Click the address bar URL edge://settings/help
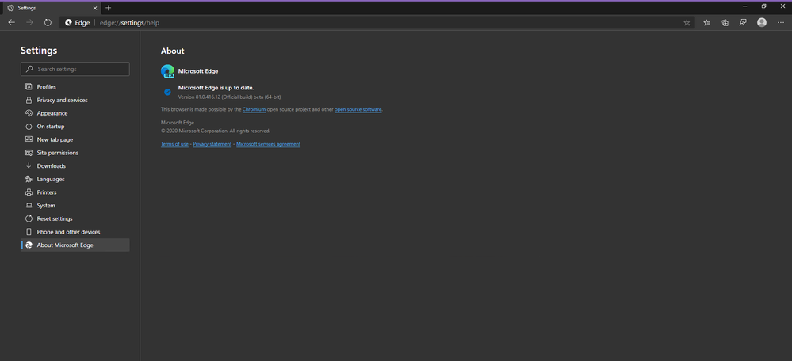 coord(129,23)
